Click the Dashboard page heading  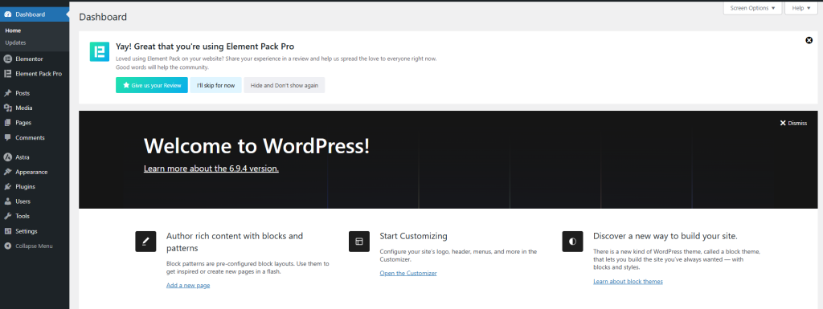click(x=103, y=17)
